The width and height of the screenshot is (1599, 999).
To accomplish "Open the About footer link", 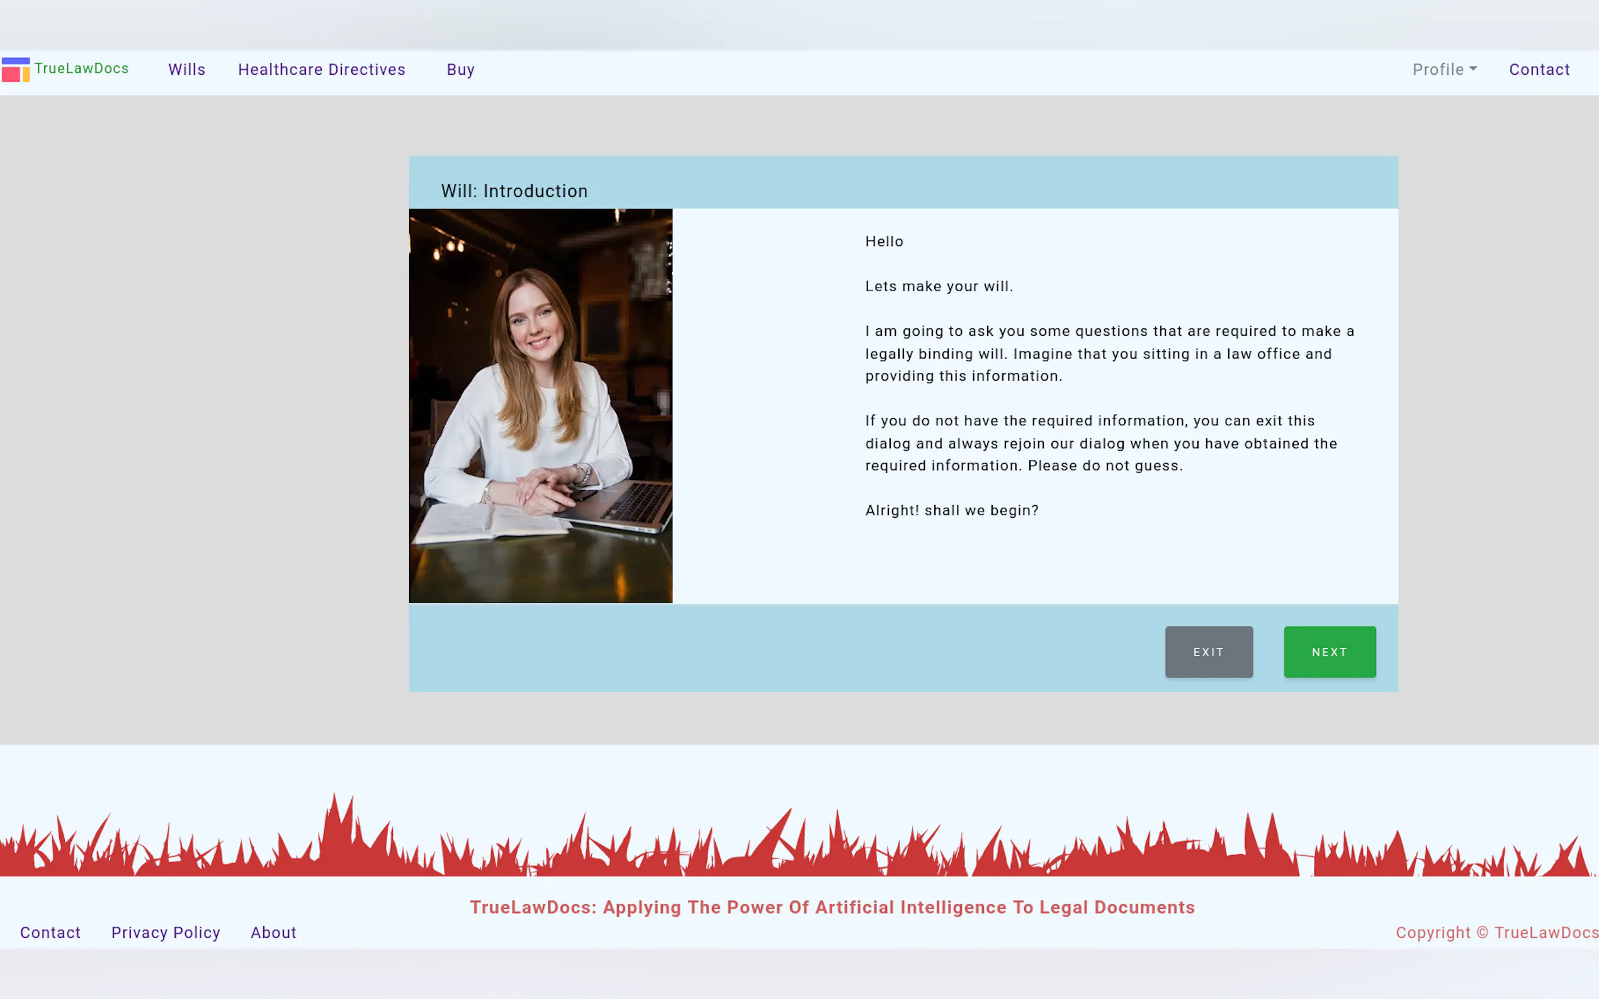I will click(x=273, y=932).
